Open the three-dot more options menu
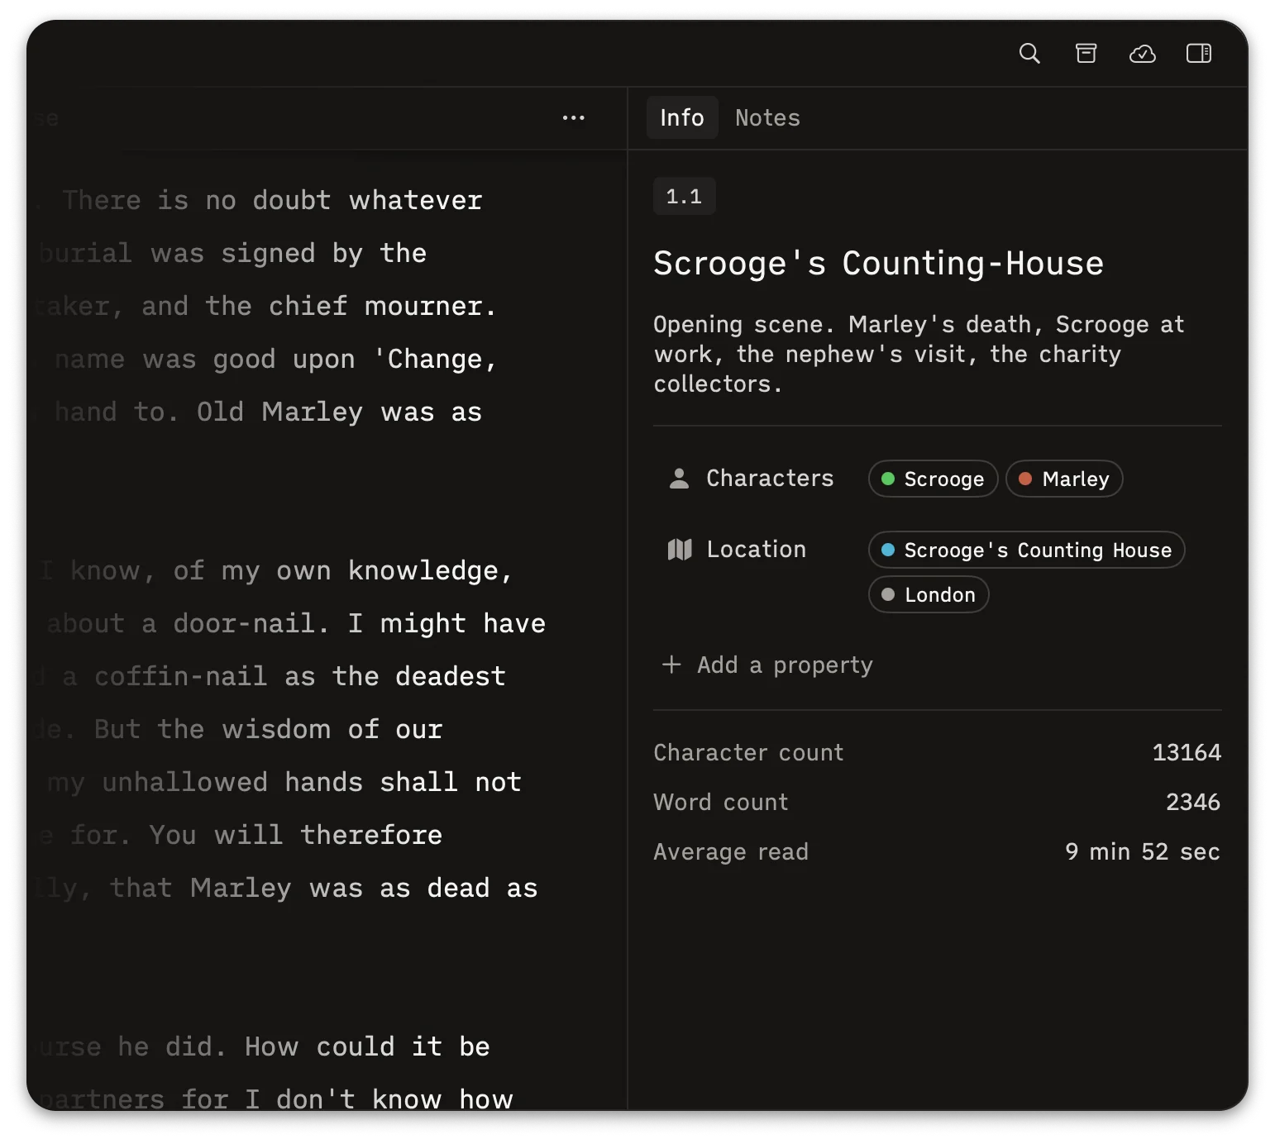Screen dimensions: 1275x1144 point(573,118)
